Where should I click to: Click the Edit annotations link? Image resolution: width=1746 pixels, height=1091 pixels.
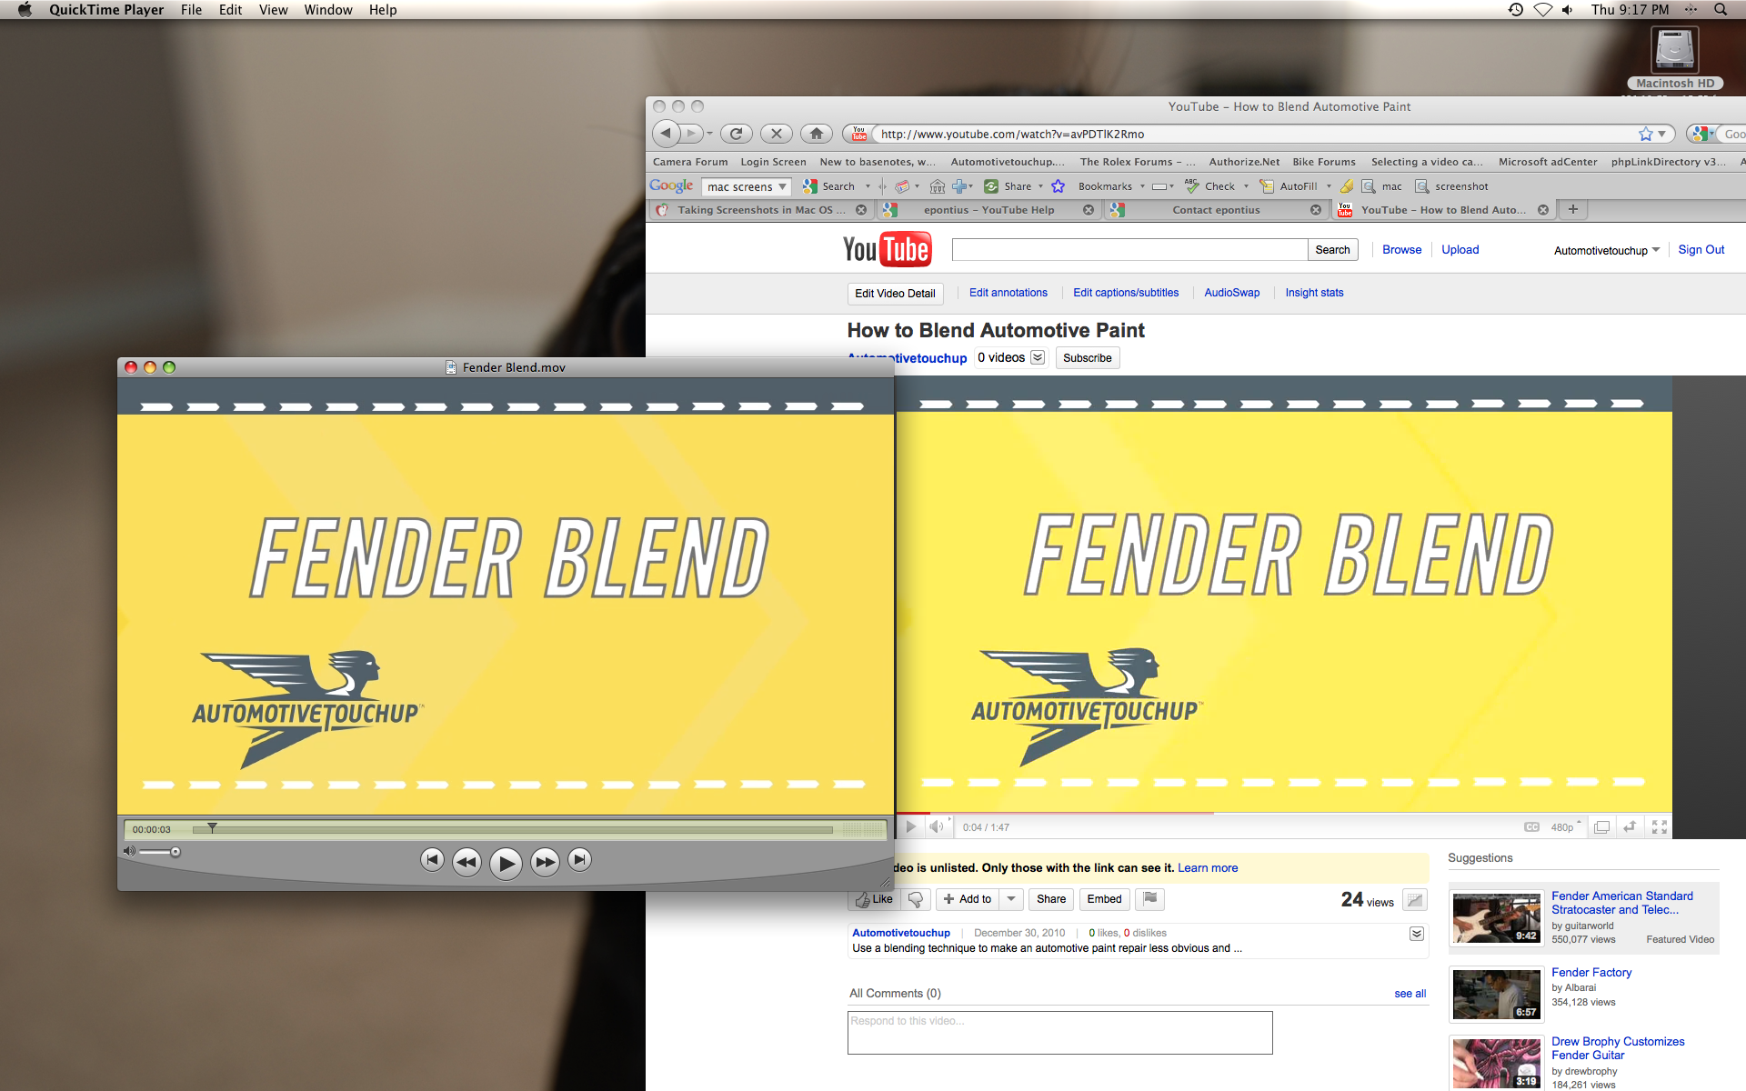pyautogui.click(x=1008, y=293)
